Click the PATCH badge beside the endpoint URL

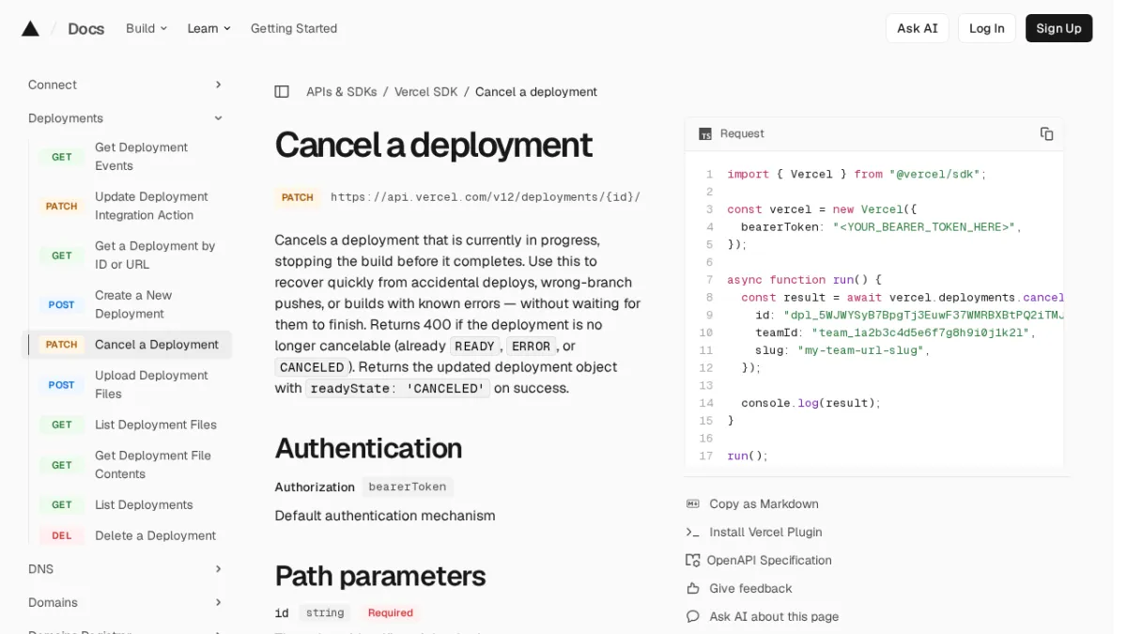click(x=298, y=197)
